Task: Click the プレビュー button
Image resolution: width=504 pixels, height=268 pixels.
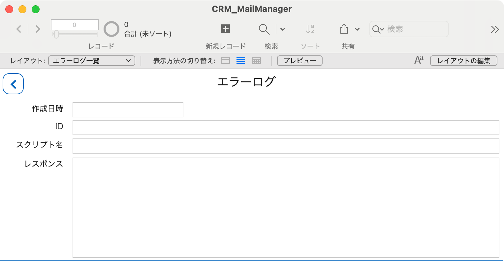Action: coord(300,61)
